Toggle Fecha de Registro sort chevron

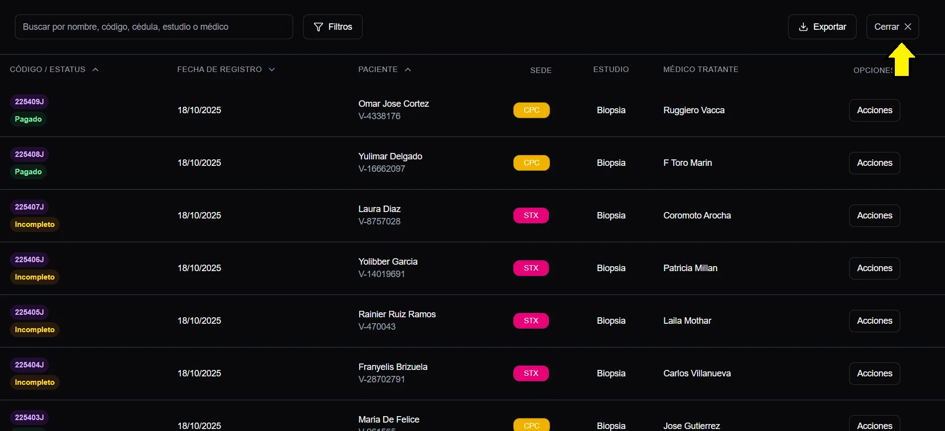coord(272,70)
